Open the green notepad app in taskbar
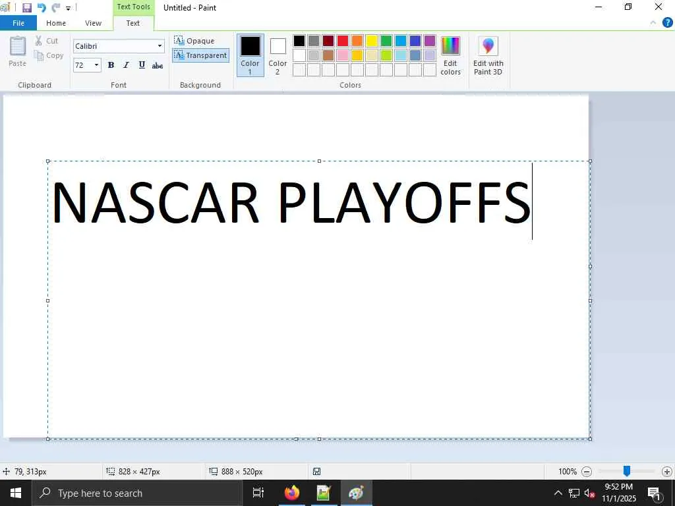This screenshot has height=506, width=675. point(323,493)
